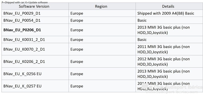Select the BNav_EU_K0070_2_D1 cell
This screenshot has width=203, height=94.
24,49
